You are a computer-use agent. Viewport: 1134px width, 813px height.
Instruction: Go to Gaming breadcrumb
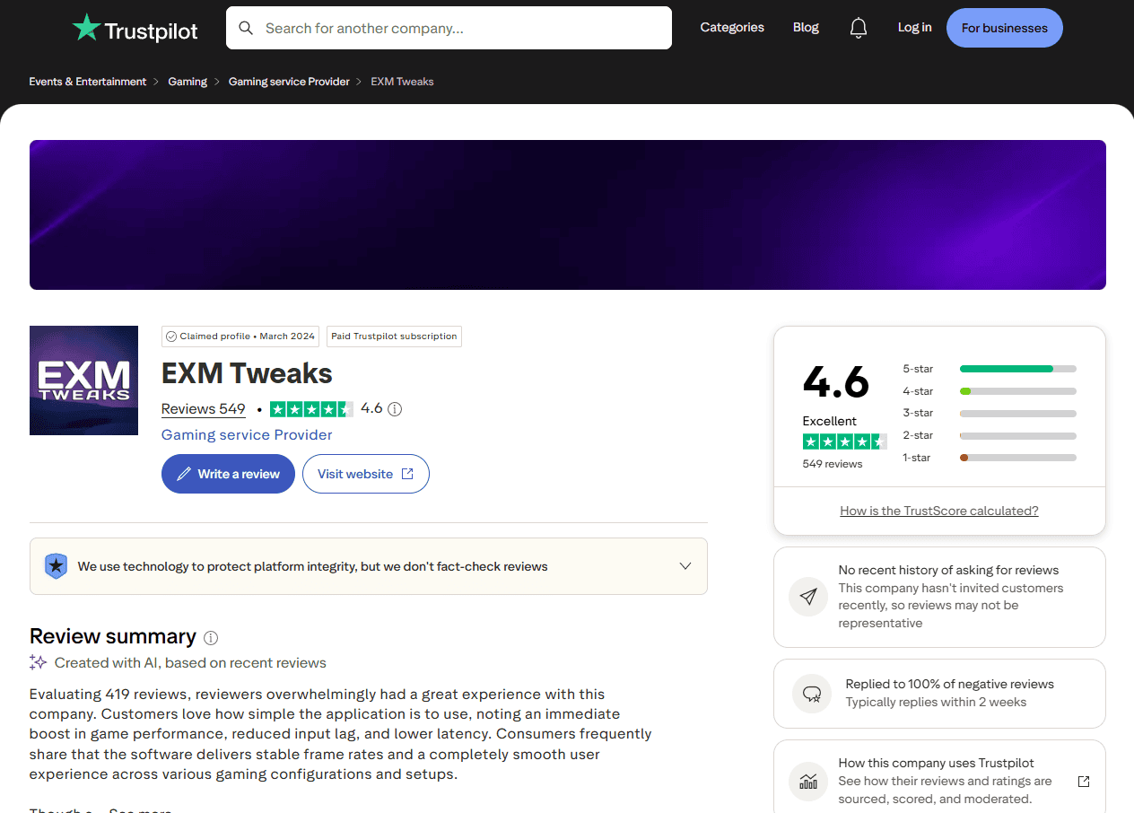pyautogui.click(x=188, y=82)
